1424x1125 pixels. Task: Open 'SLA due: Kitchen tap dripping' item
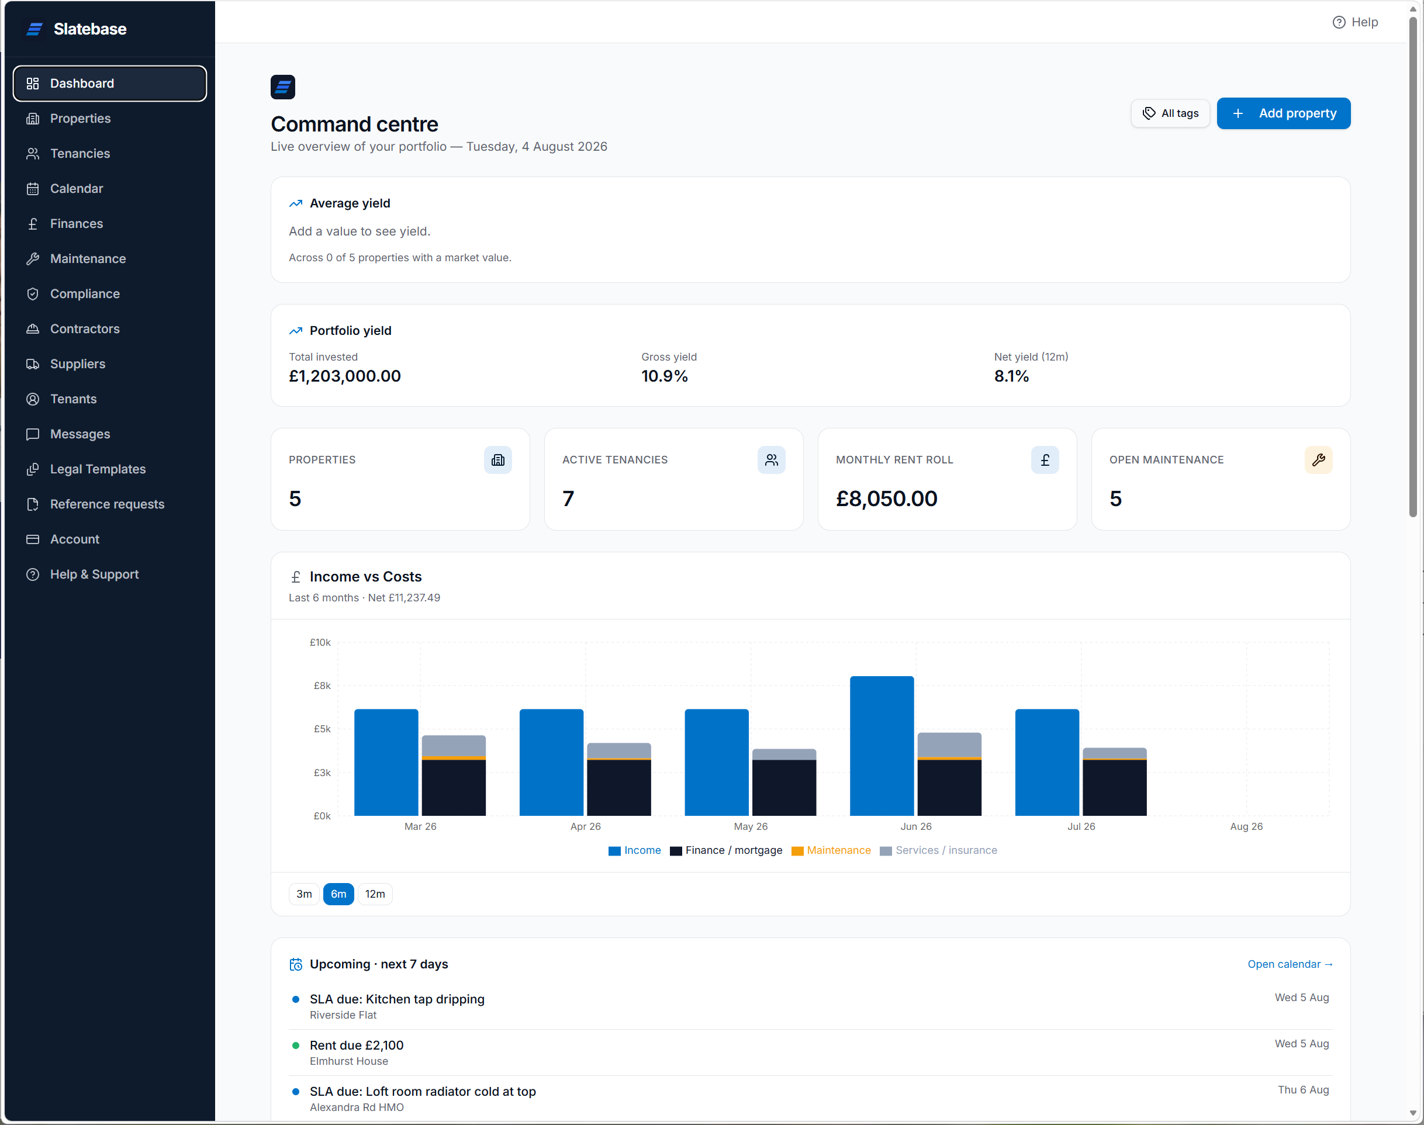click(x=810, y=1006)
